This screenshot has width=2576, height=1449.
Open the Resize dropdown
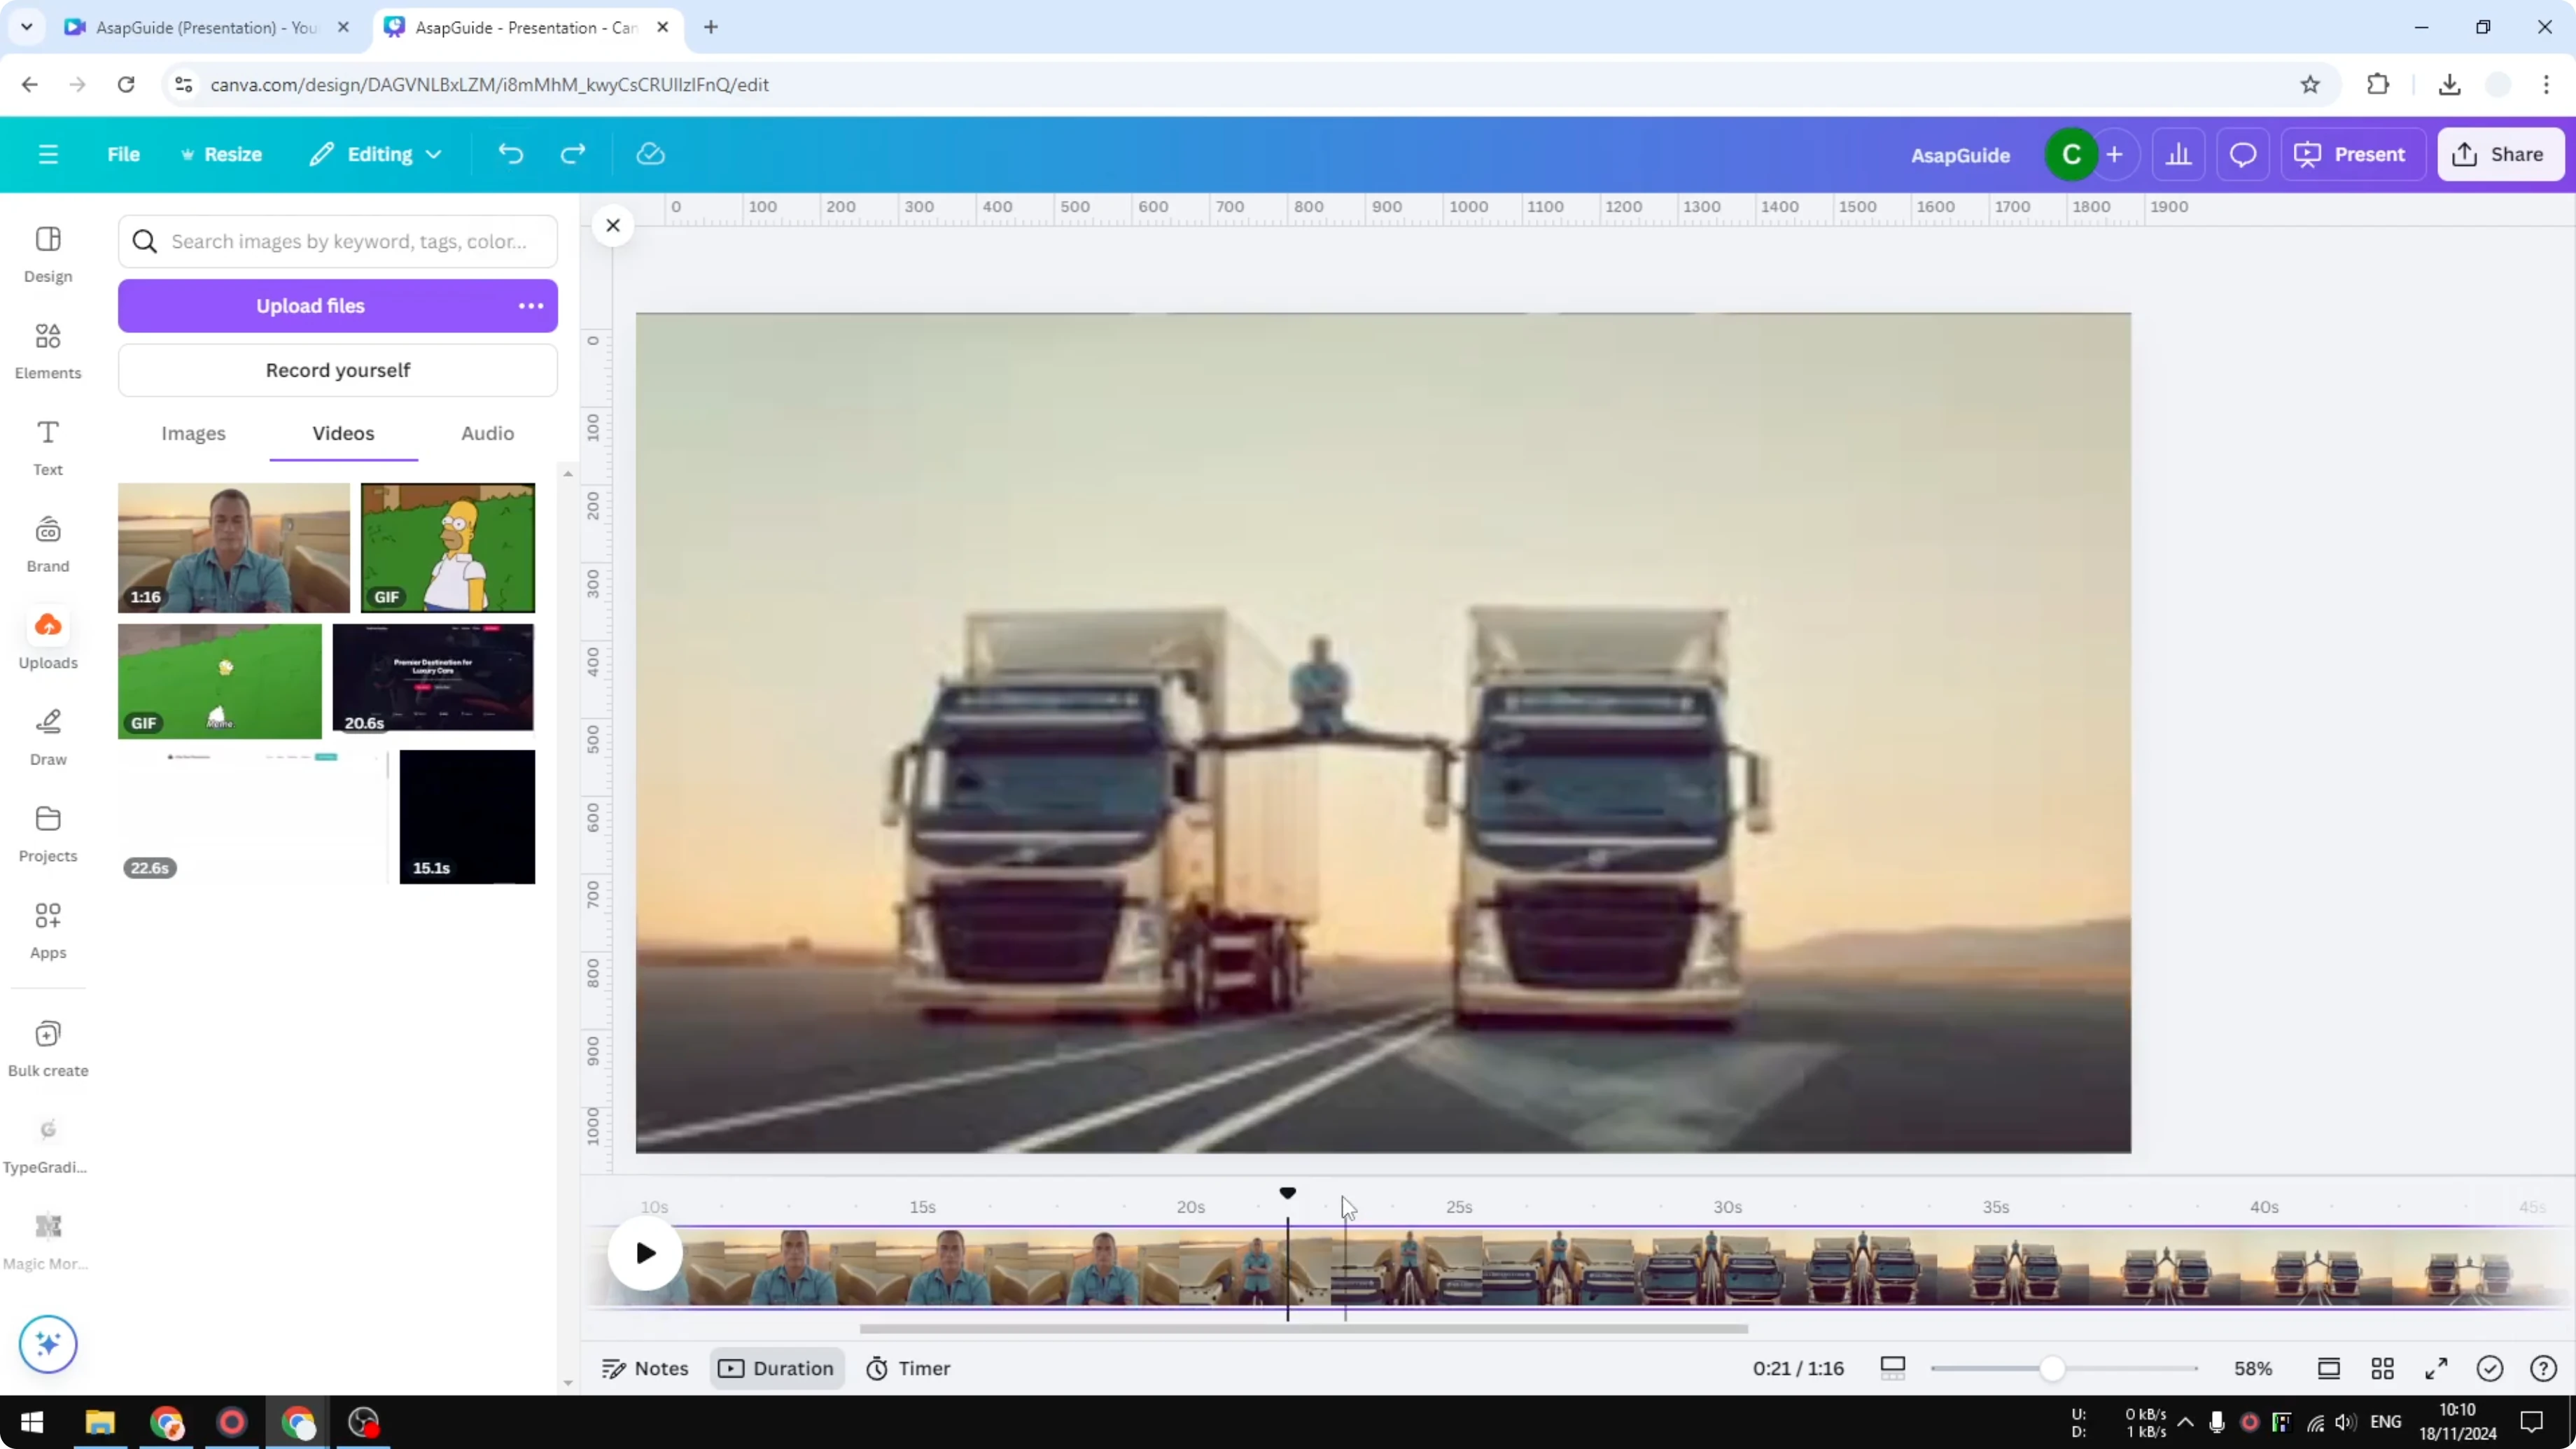coord(222,153)
